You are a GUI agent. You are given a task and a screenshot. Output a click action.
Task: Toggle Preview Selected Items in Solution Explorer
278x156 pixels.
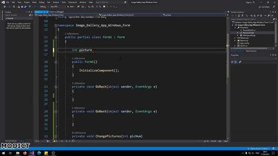(272, 16)
